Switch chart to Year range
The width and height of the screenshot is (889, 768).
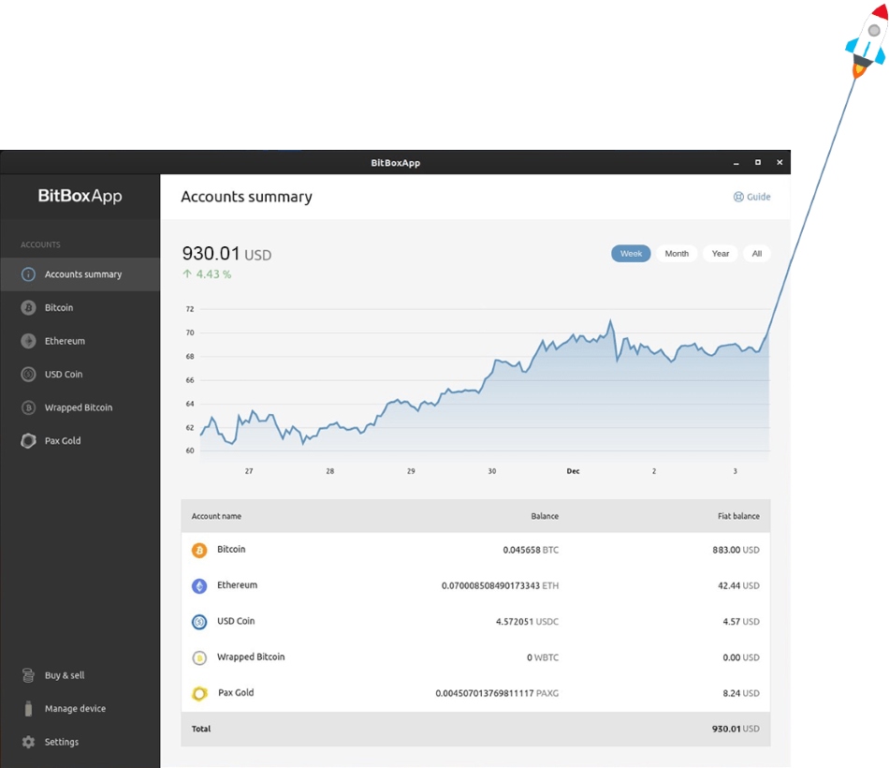(721, 254)
